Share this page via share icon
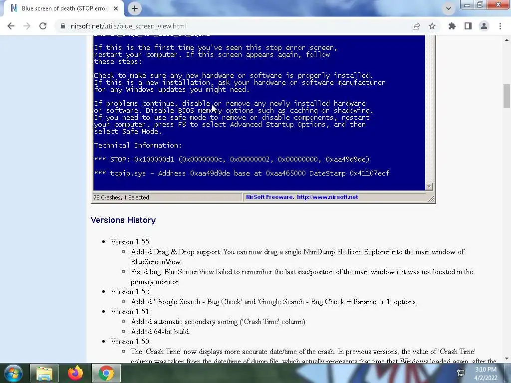This screenshot has width=511, height=383. click(x=416, y=26)
